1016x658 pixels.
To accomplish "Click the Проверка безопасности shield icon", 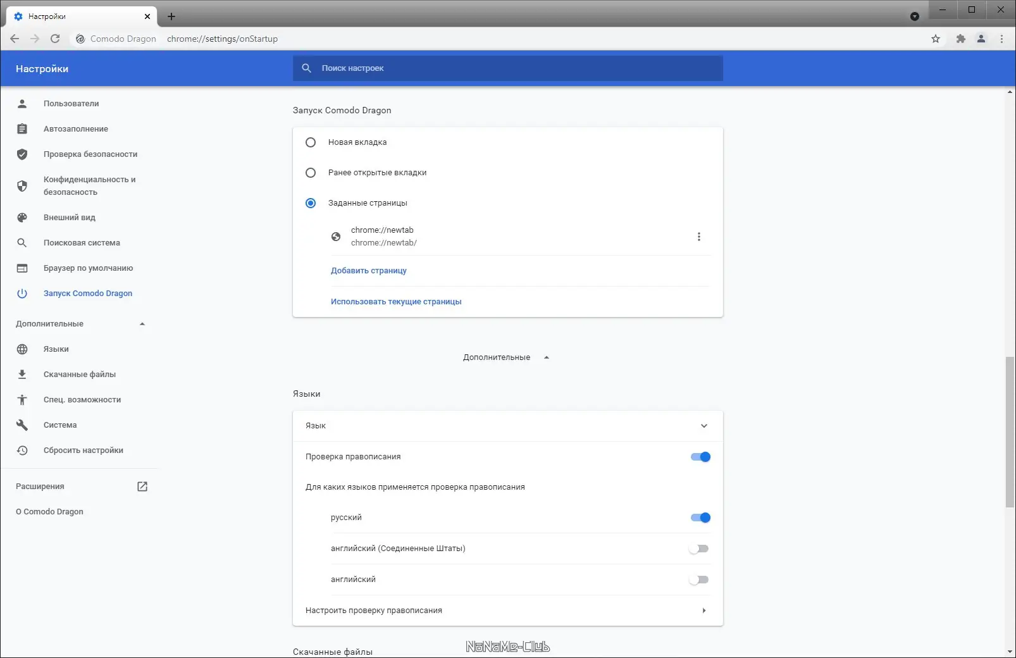I will 22,154.
